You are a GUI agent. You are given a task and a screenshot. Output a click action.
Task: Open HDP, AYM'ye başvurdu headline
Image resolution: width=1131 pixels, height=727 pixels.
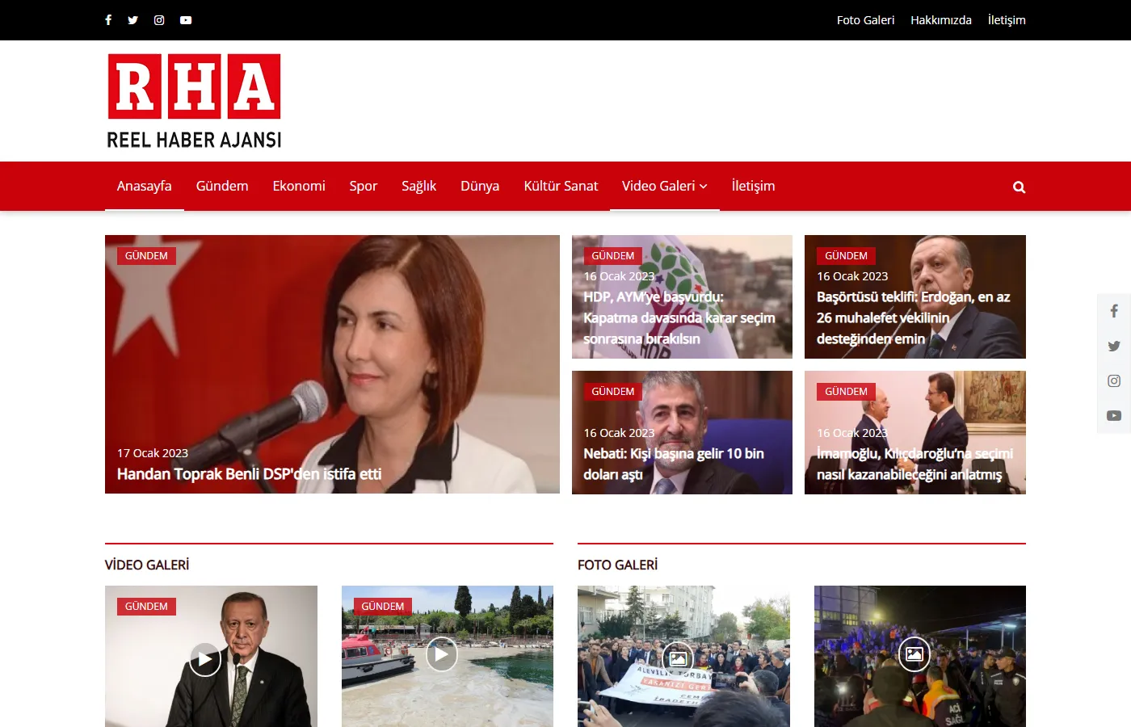tap(679, 317)
